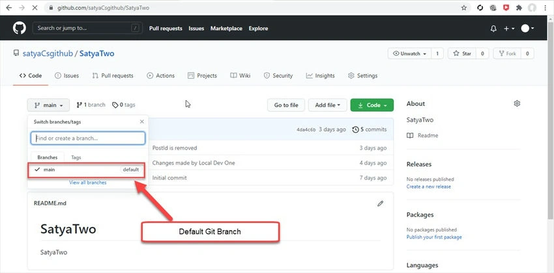
Task: Select the Code repository tab
Action: (x=31, y=76)
